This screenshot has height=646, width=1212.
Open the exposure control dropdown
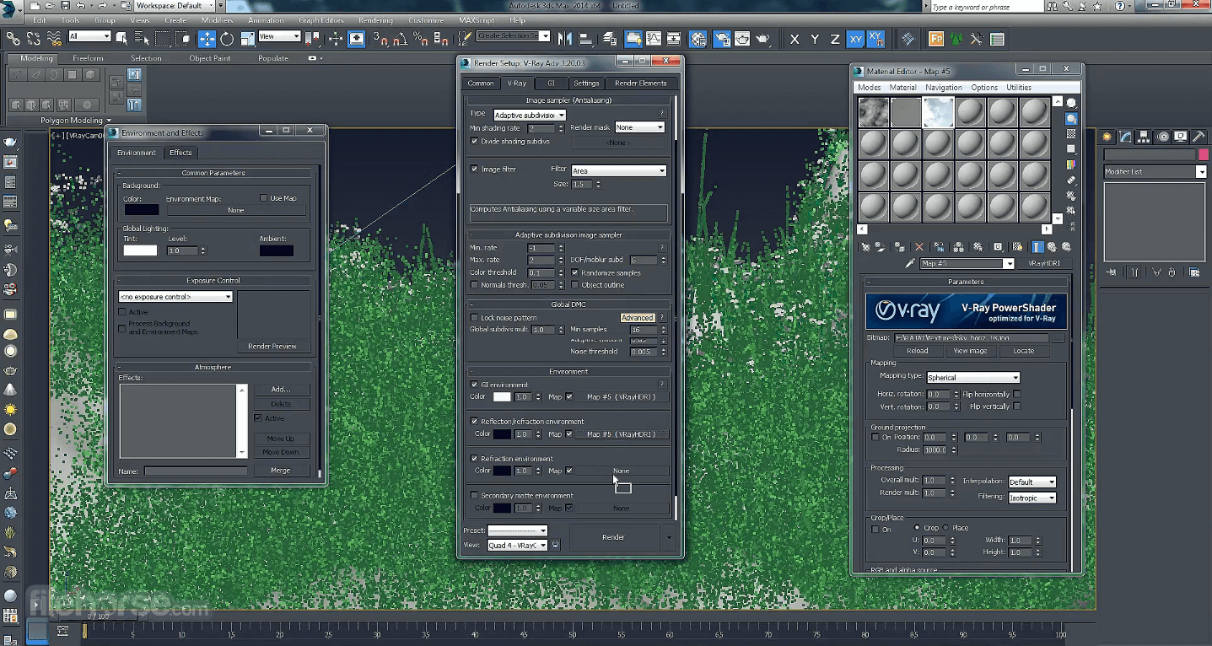tap(175, 297)
